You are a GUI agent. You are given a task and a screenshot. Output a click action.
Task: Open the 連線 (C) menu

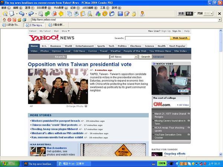(6, 8)
